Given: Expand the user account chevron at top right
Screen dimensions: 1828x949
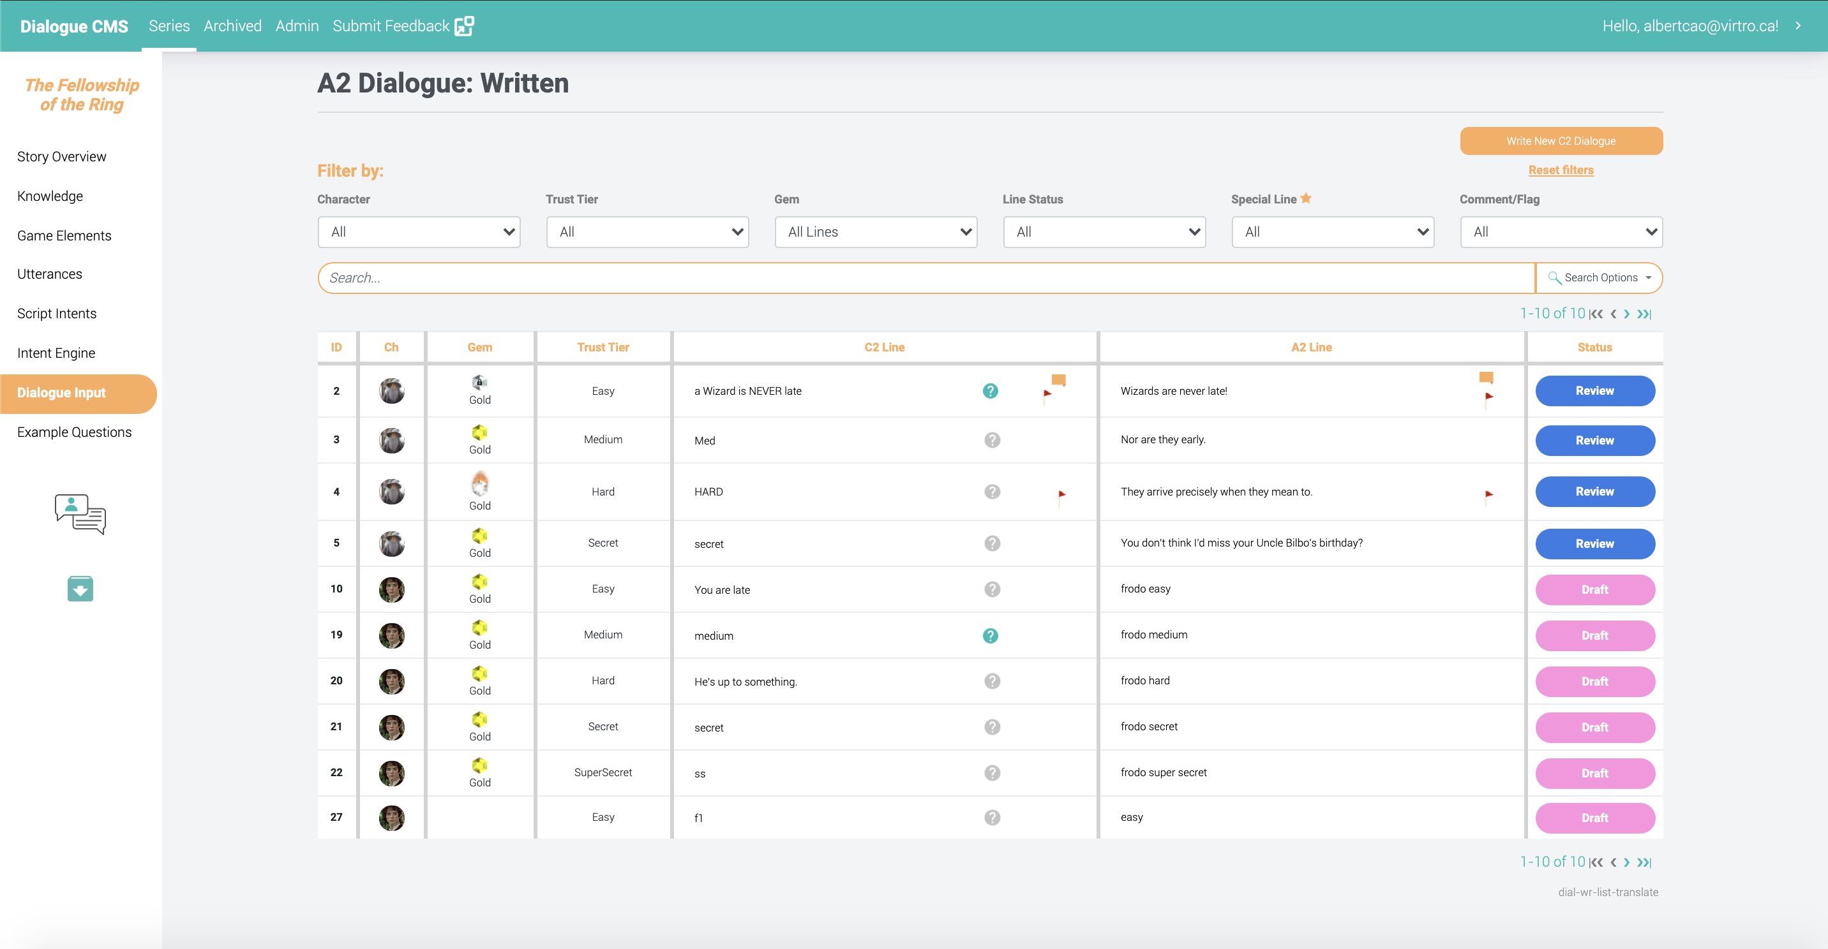Looking at the screenshot, I should point(1798,26).
